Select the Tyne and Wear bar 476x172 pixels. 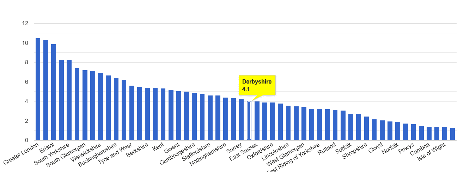tap(132, 113)
